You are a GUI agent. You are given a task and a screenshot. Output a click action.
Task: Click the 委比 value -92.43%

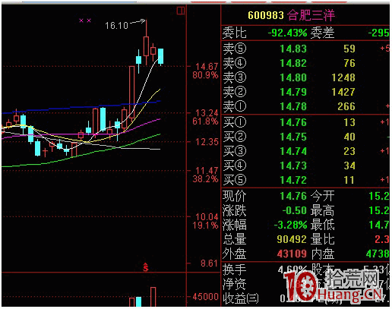[287, 33]
